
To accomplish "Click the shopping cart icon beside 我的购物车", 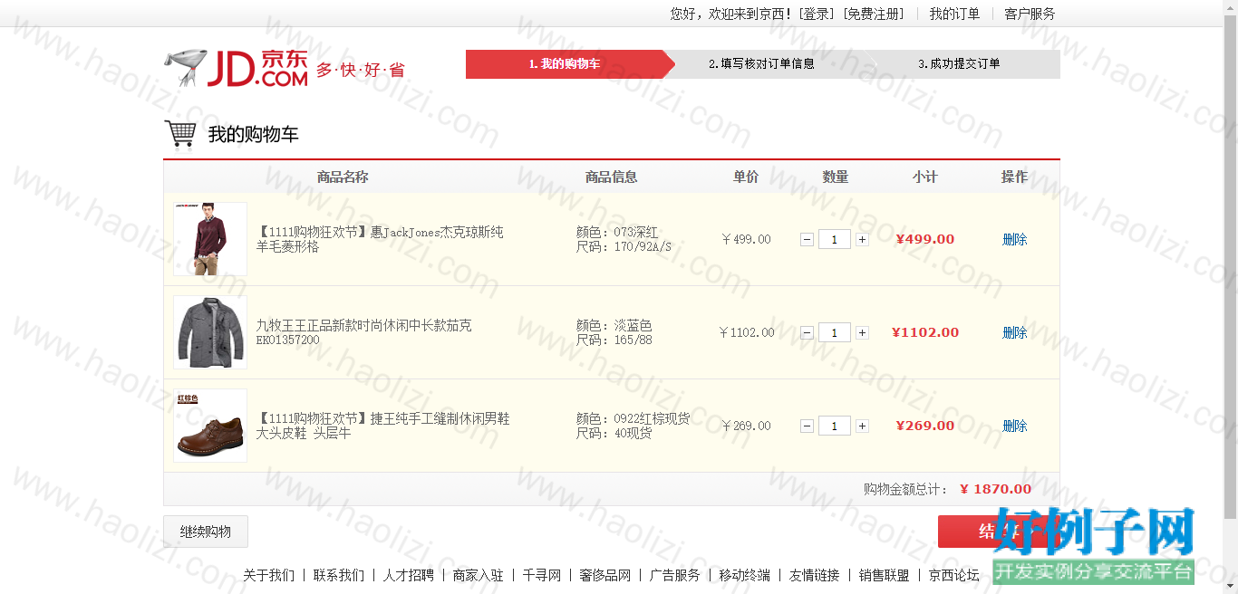I will point(180,134).
